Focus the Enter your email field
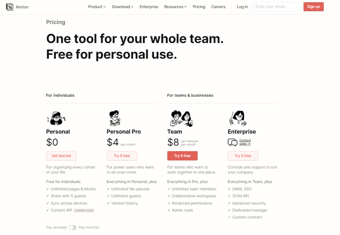This screenshot has width=340, height=235. point(277,7)
